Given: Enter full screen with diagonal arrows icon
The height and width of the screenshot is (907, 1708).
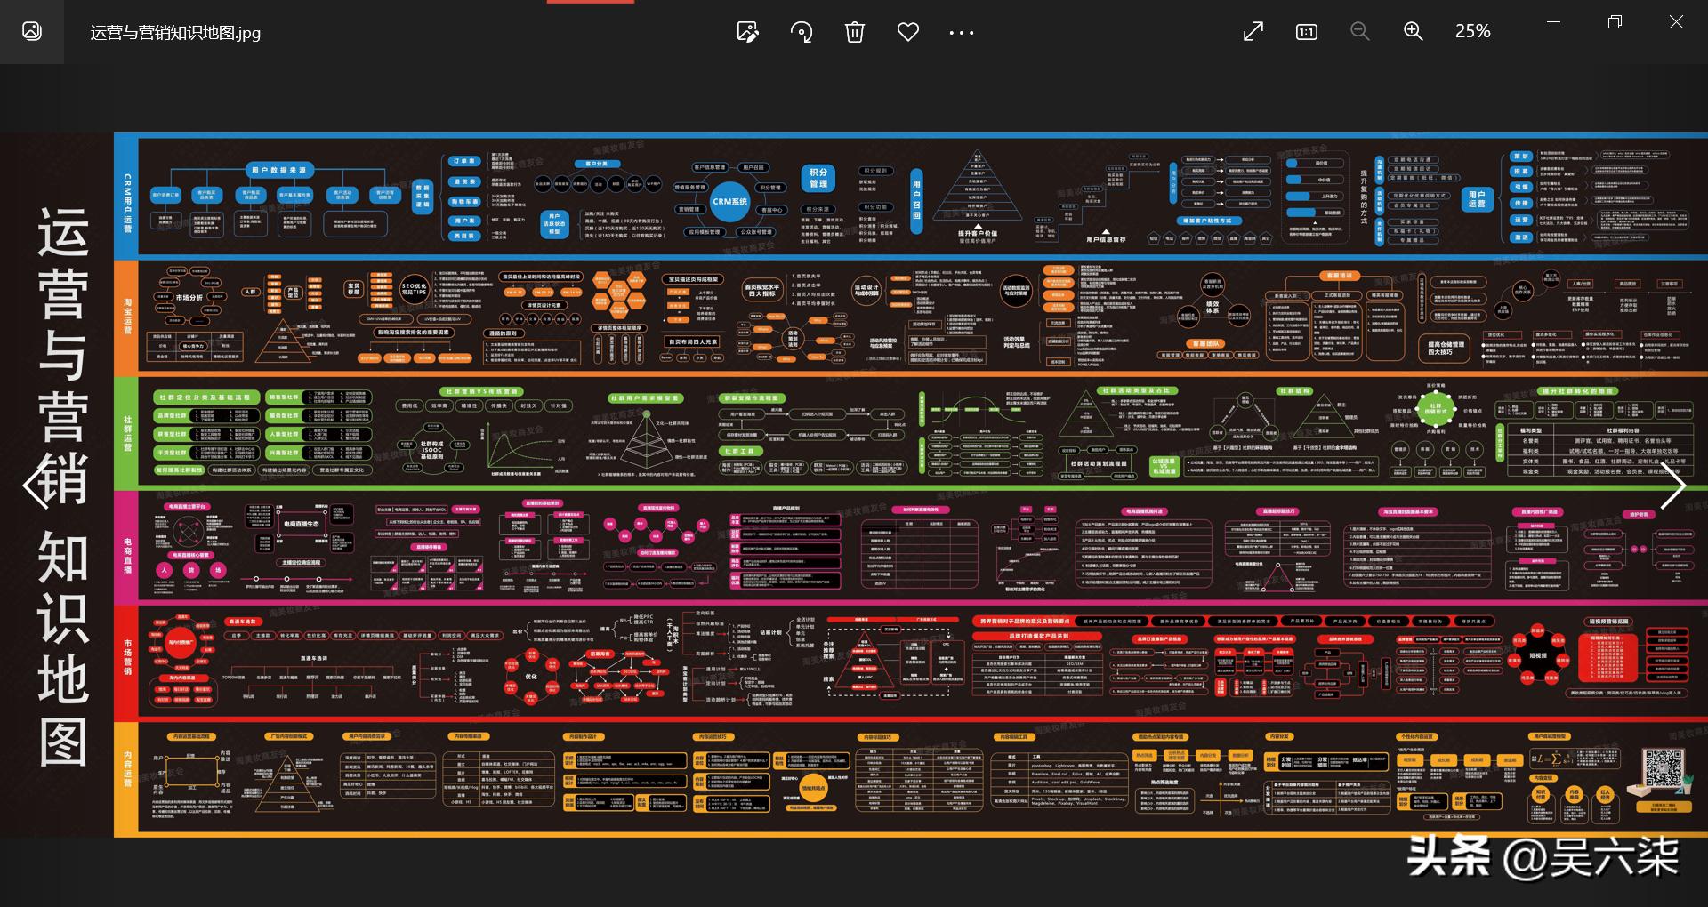Looking at the screenshot, I should click(x=1253, y=32).
